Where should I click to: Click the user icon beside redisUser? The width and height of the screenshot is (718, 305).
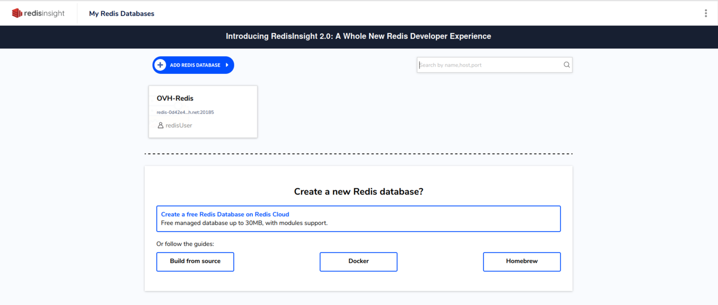(161, 126)
